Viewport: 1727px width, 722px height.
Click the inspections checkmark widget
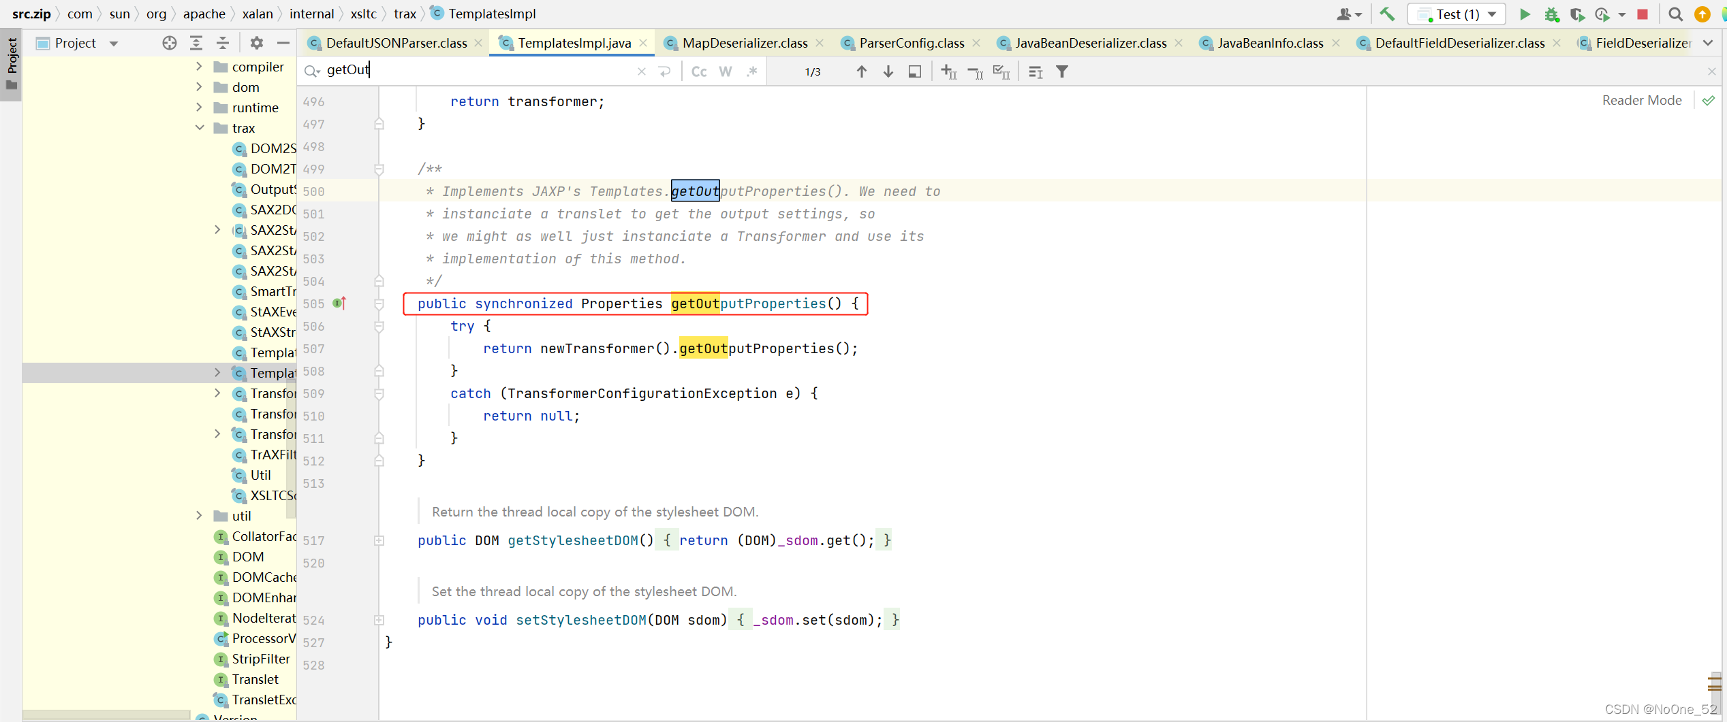click(1709, 101)
